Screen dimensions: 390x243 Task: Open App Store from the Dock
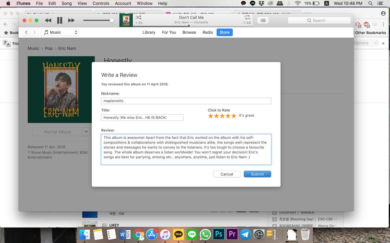coord(152,234)
